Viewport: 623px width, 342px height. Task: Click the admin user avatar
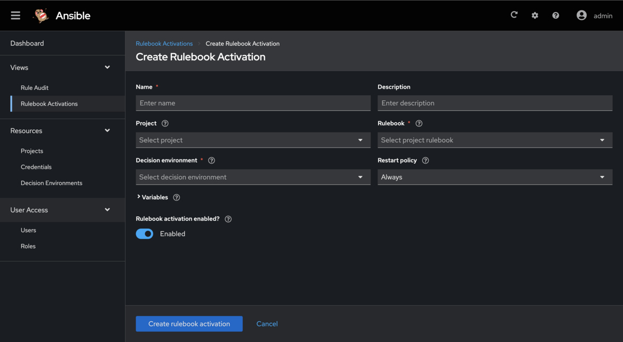tap(581, 15)
